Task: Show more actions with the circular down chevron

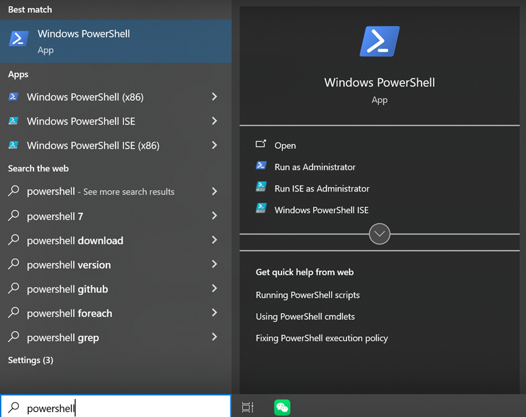Action: [379, 233]
